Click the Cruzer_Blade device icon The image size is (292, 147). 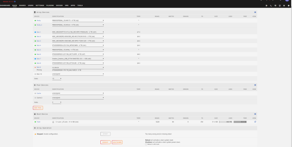point(53,122)
